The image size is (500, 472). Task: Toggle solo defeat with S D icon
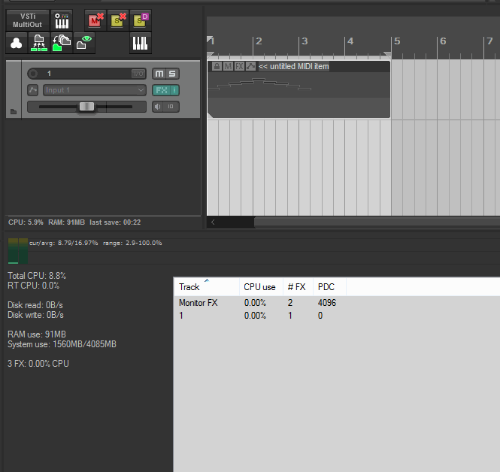click(x=141, y=20)
